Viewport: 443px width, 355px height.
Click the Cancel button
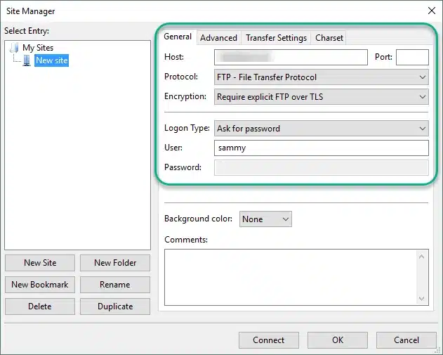406,340
